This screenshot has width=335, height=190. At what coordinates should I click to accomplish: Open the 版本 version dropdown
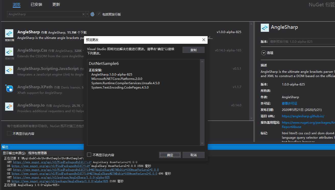coord(302,41)
